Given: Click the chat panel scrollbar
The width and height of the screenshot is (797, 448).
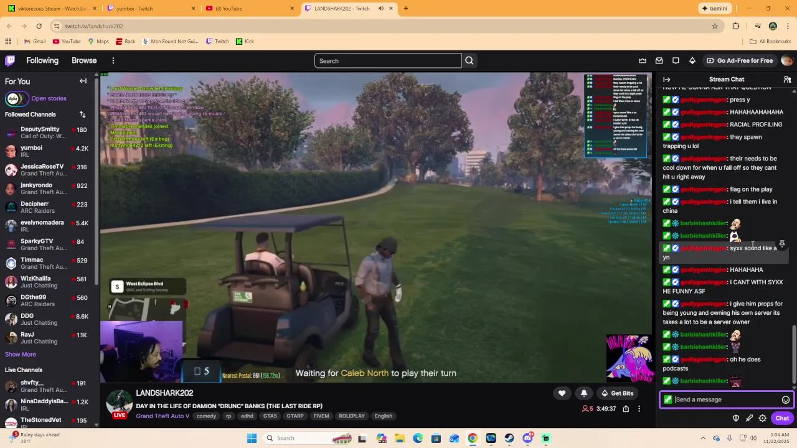Looking at the screenshot, I should (x=794, y=355).
